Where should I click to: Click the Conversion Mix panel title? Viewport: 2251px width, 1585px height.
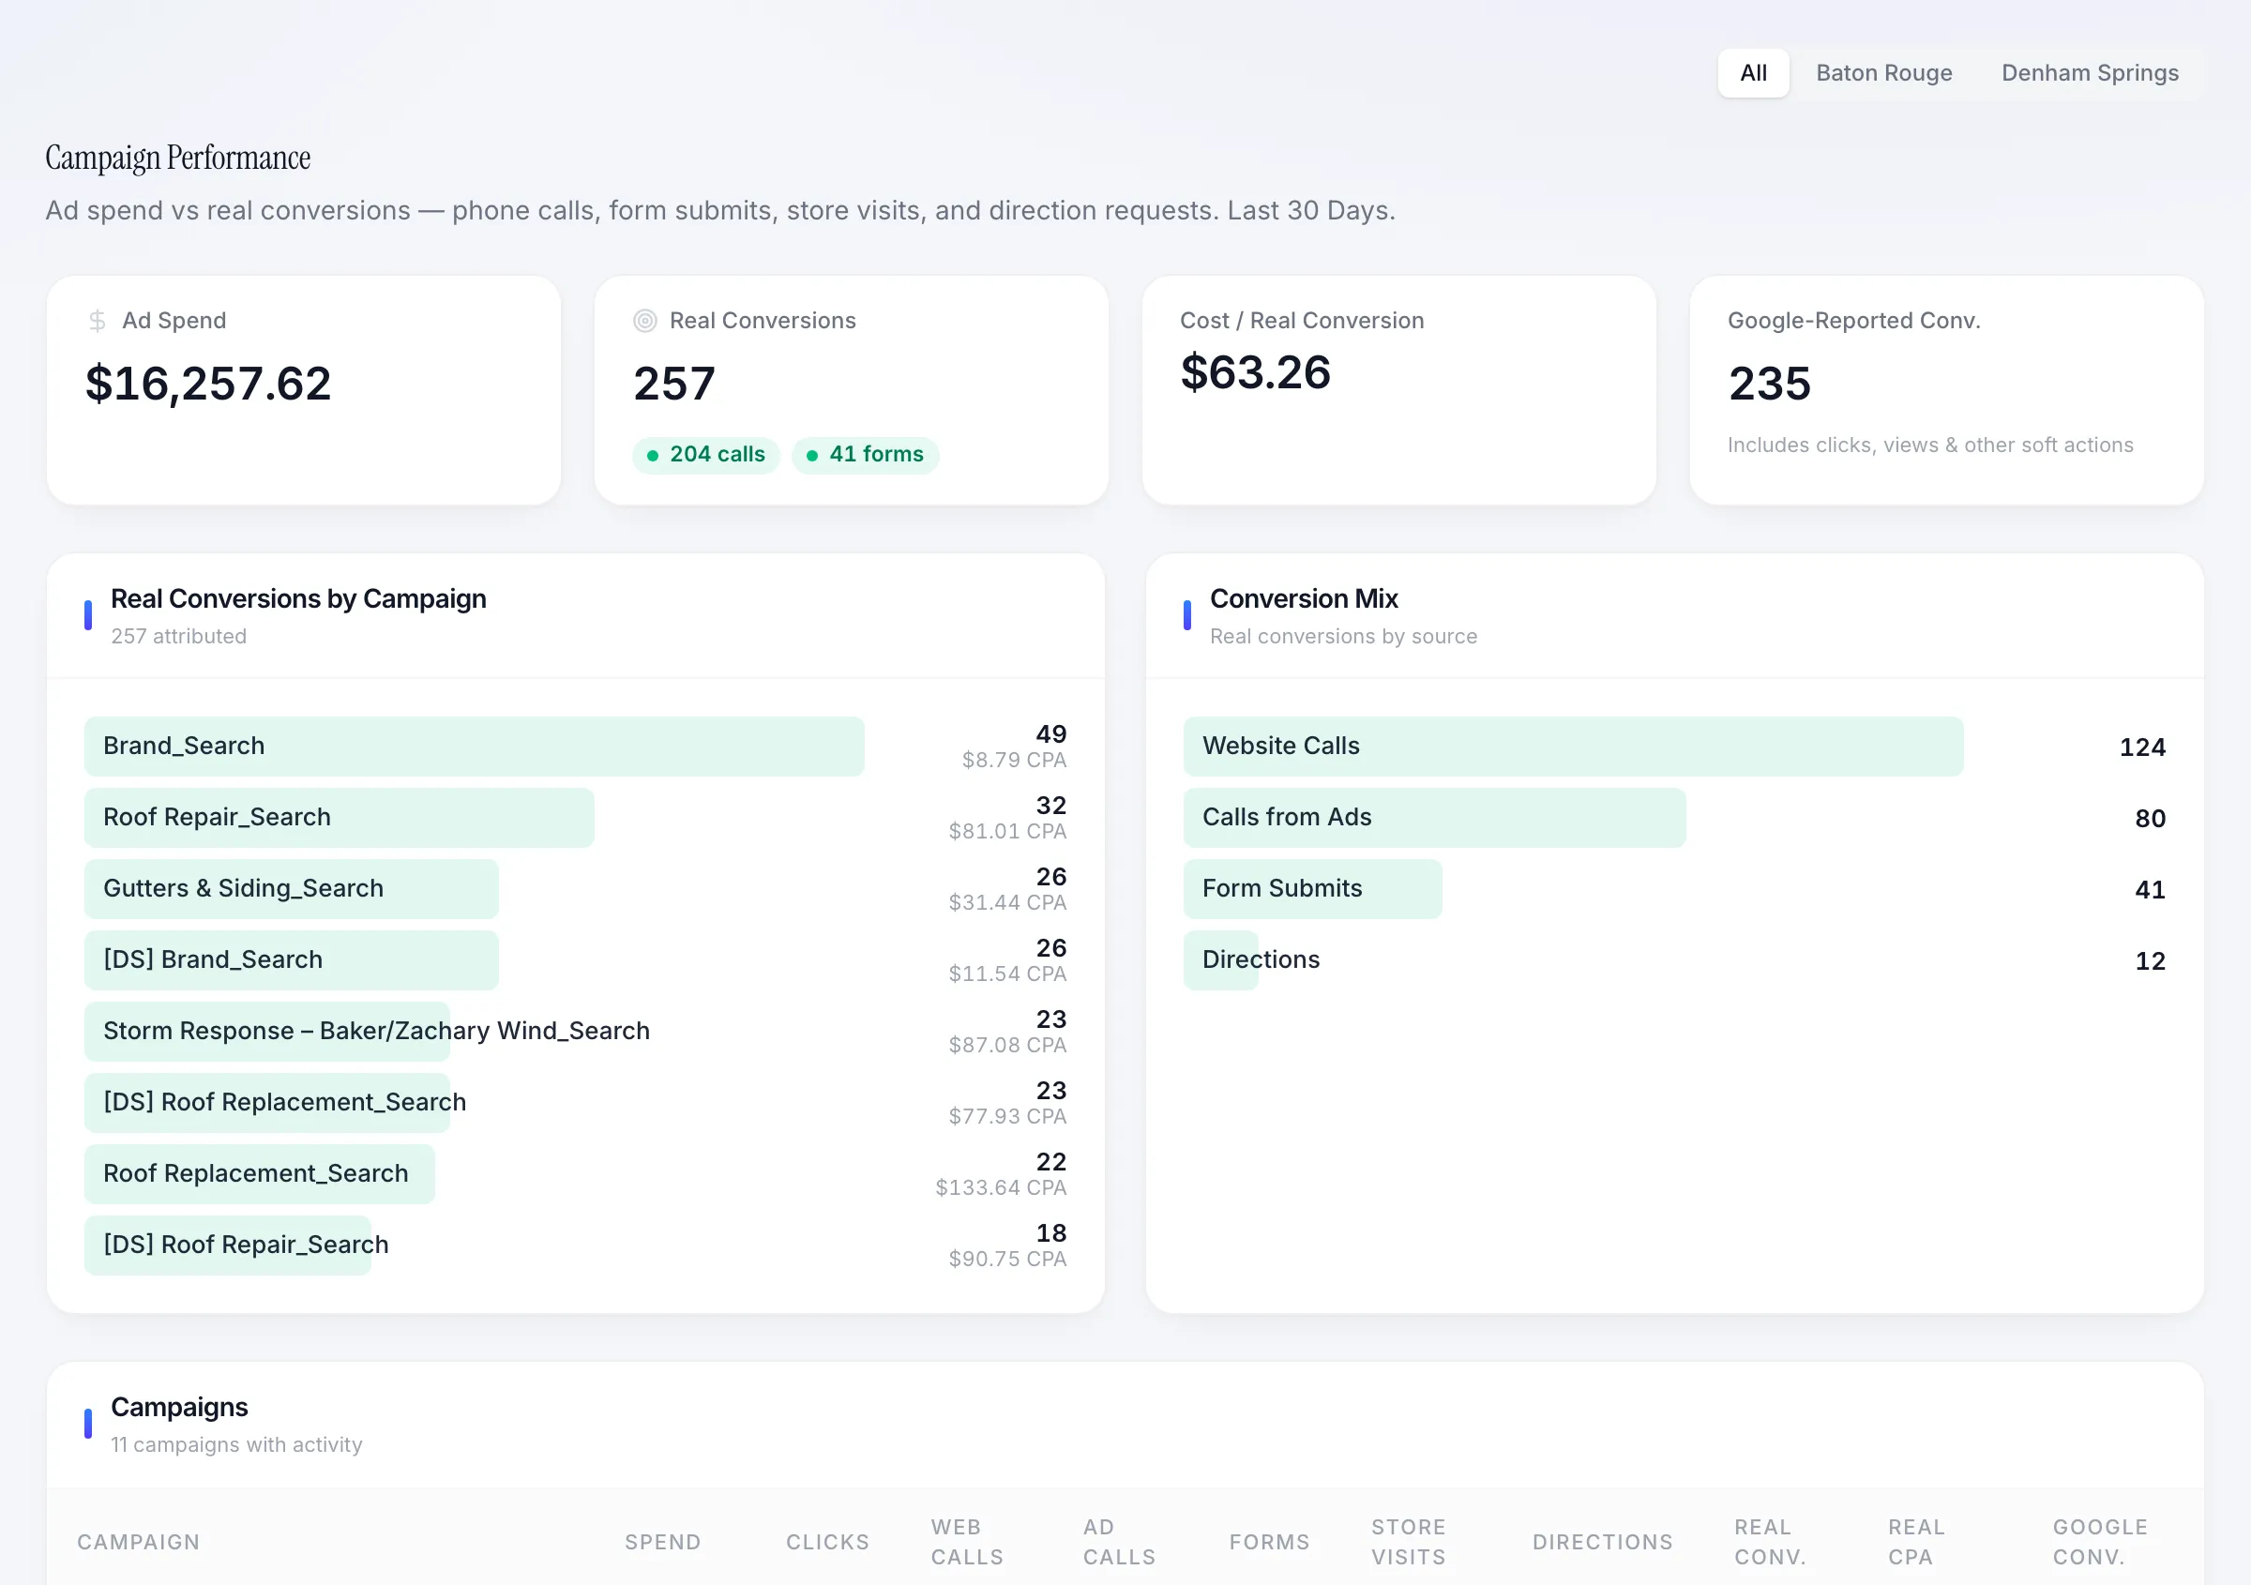pos(1304,599)
